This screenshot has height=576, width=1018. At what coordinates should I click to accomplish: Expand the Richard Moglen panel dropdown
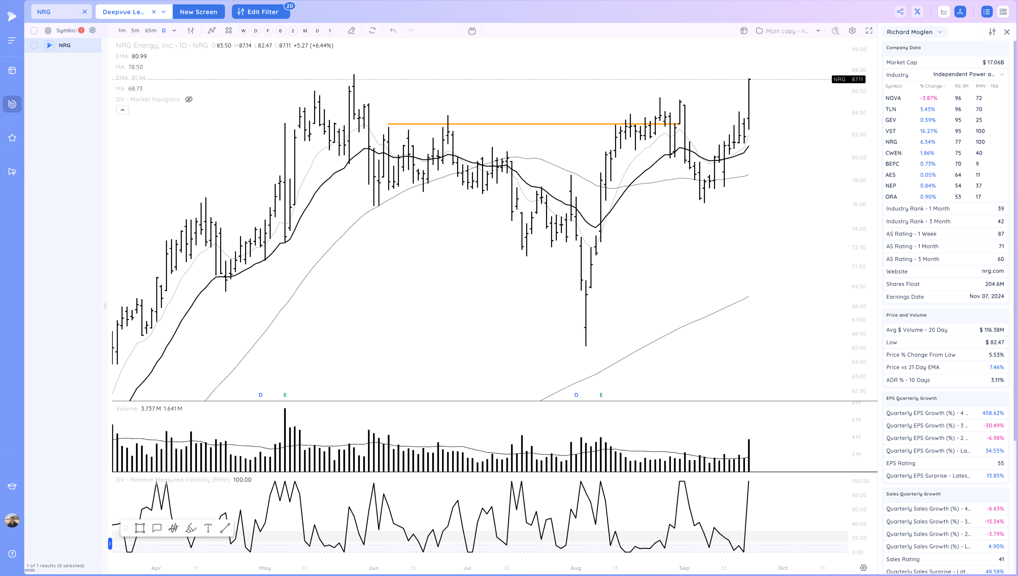pyautogui.click(x=940, y=32)
